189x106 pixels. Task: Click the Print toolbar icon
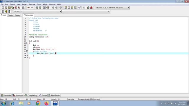23,8
